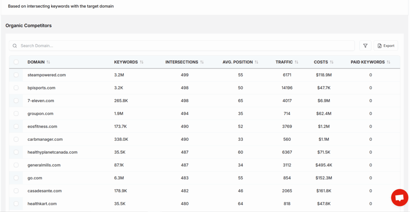This screenshot has width=410, height=212.
Task: Click the 338.0K keywords value
Action: (121, 139)
